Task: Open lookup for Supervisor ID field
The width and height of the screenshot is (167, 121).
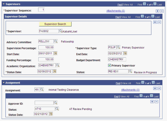Action: [60, 31]
